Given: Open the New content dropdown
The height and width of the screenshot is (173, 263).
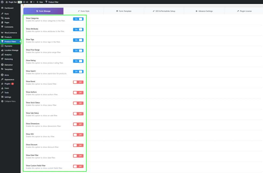Looking at the screenshot, I should click(40, 2).
